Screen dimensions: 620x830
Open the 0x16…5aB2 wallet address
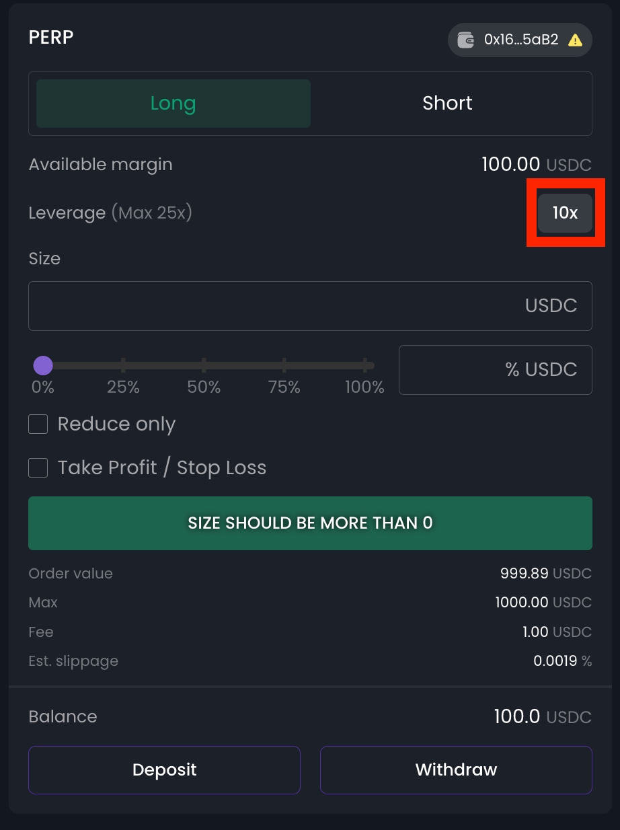521,40
